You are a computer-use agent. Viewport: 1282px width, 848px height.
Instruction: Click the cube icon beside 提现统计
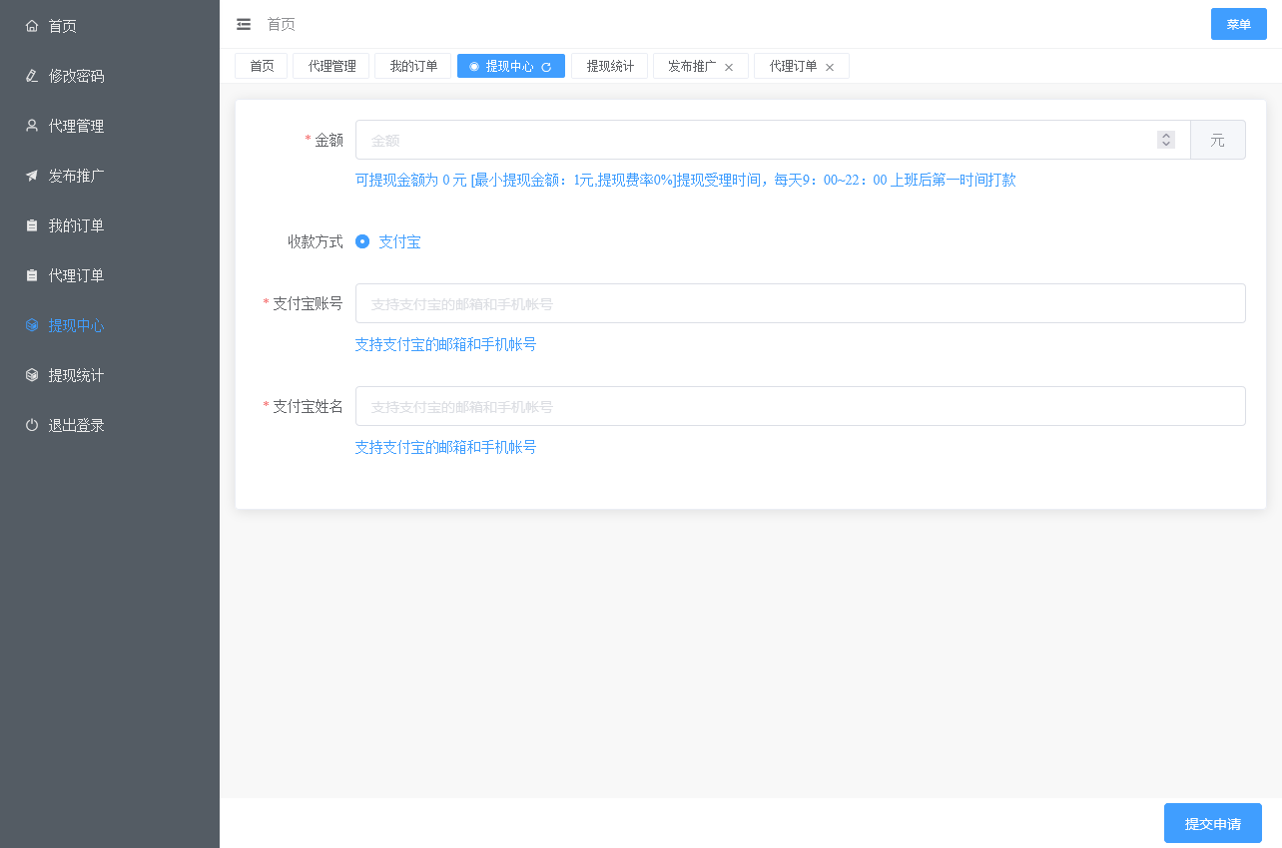click(x=32, y=375)
